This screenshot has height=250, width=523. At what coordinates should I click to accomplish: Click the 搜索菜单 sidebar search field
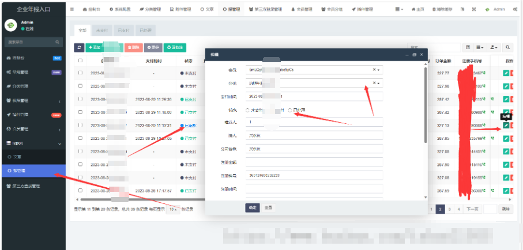tap(29, 42)
